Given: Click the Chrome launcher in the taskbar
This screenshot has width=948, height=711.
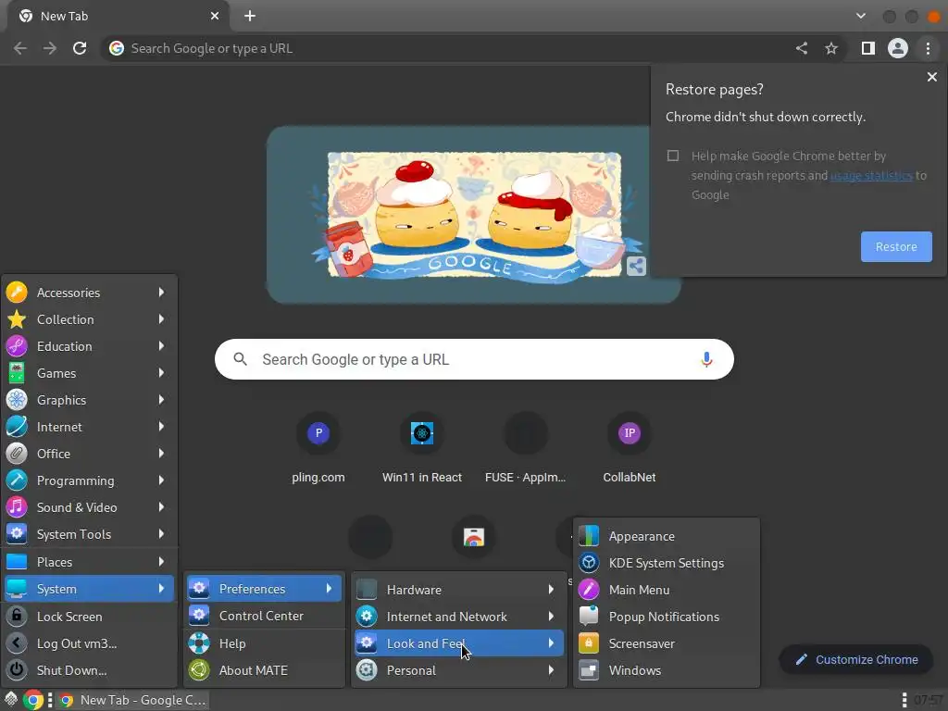Looking at the screenshot, I should pyautogui.click(x=34, y=700).
